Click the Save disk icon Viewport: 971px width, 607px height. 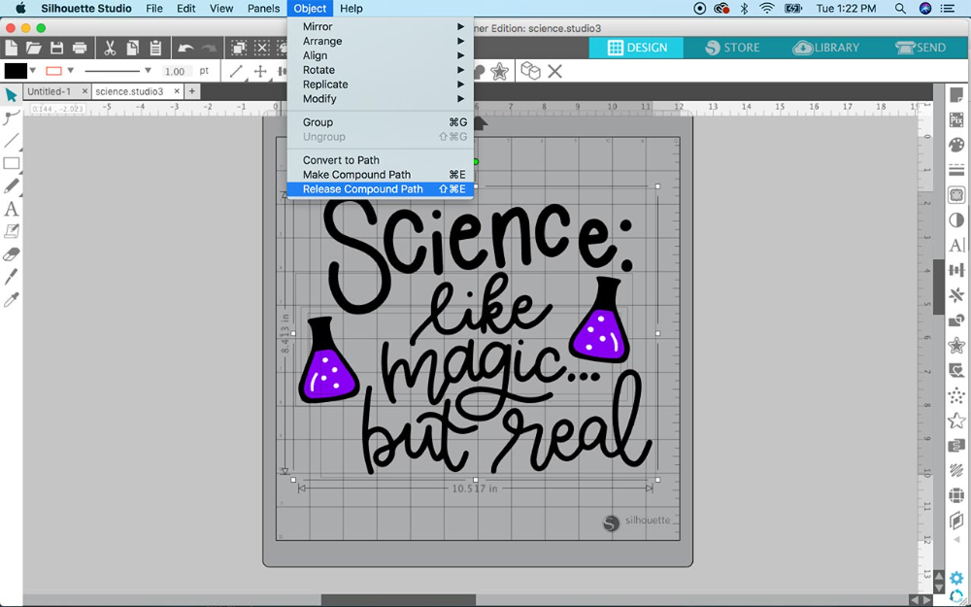point(57,48)
